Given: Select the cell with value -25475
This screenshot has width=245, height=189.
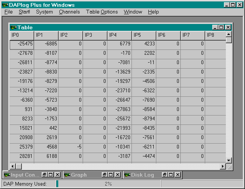Looking at the screenshot, I should 22,45.
